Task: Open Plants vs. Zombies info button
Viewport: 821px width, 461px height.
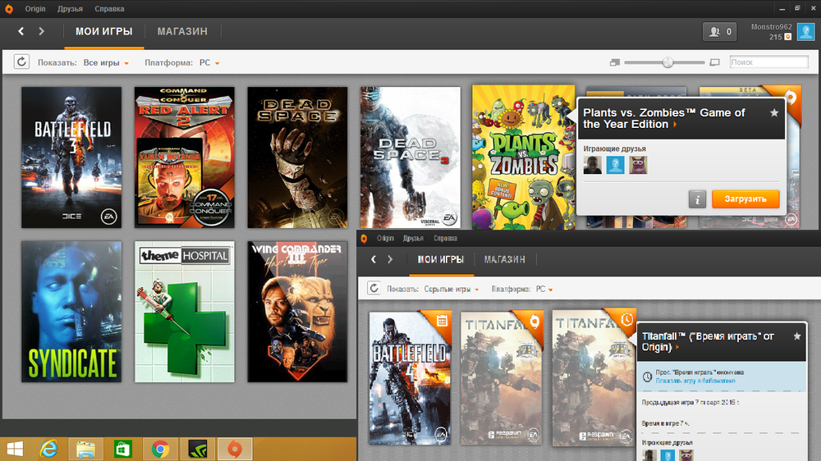Action: (697, 199)
